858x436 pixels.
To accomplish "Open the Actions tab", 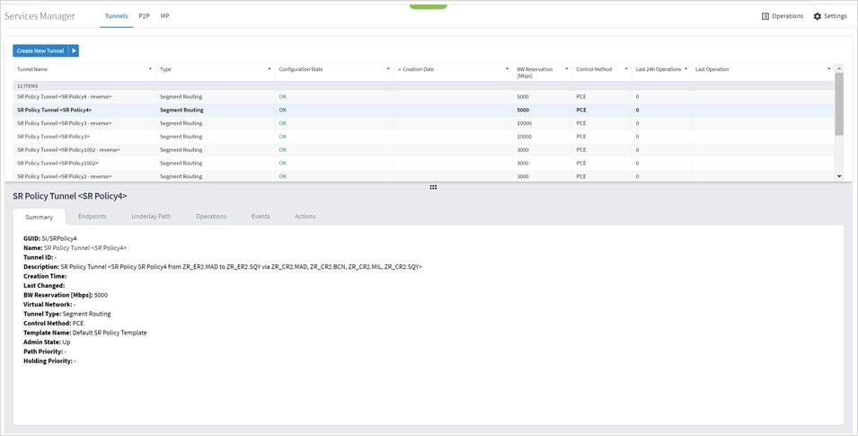I will click(305, 217).
